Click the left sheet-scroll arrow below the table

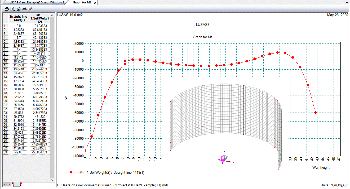tap(5, 184)
